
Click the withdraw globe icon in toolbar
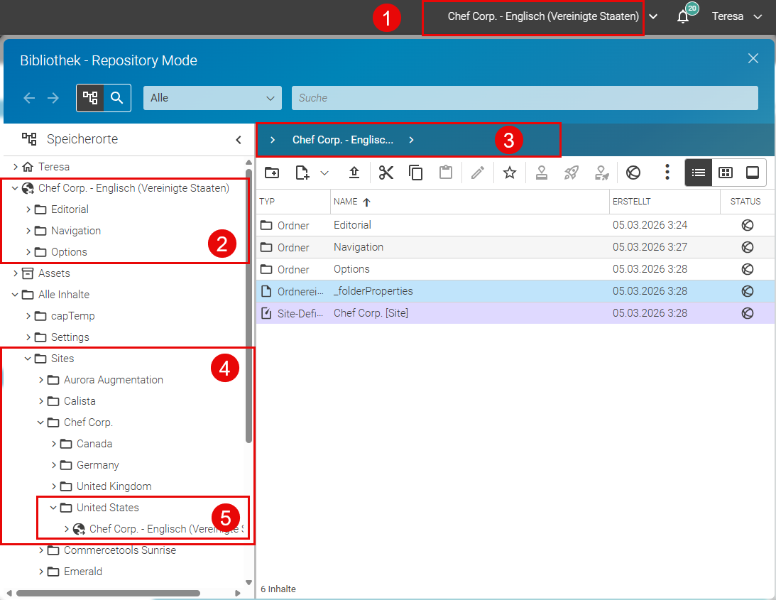(633, 173)
